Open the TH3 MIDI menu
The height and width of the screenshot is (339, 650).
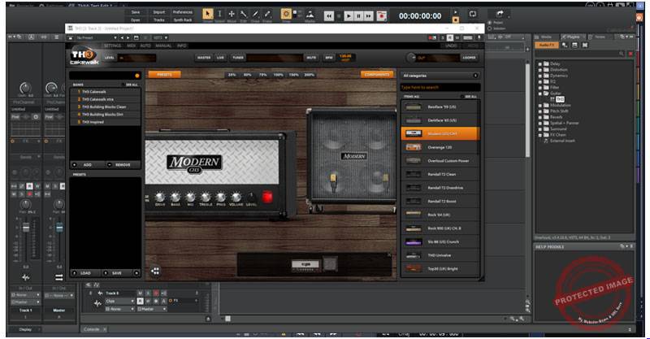coord(131,46)
